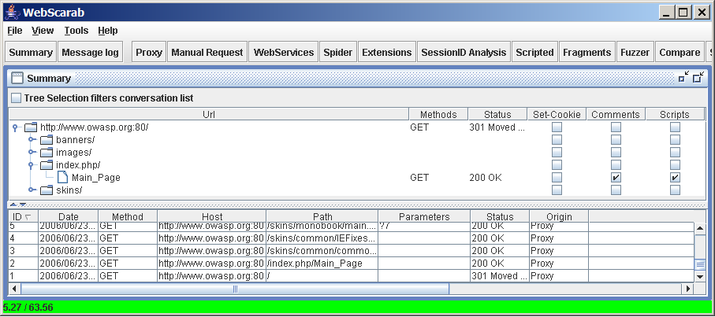Screen dimensions: 715x317
Task: Minimize the Summary internal frame
Action: pyautogui.click(x=683, y=78)
